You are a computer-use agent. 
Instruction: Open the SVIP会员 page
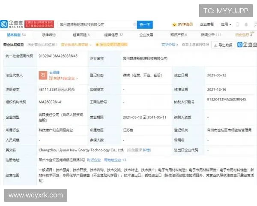point(182,24)
